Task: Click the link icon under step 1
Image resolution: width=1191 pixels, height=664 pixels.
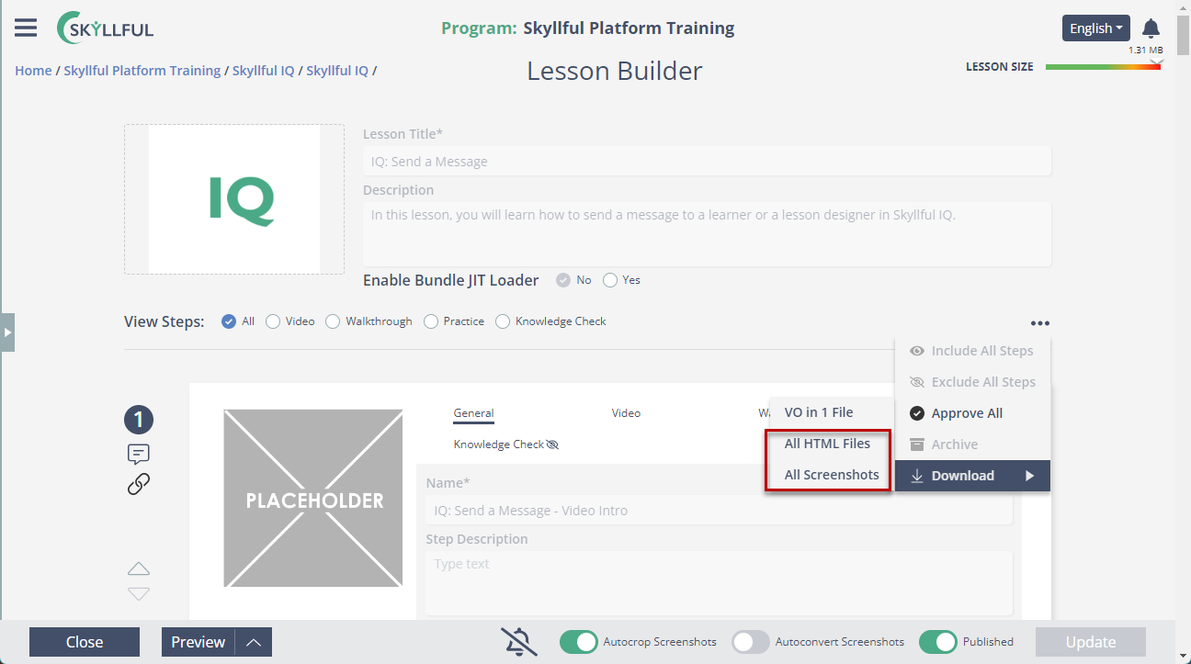Action: 139,484
